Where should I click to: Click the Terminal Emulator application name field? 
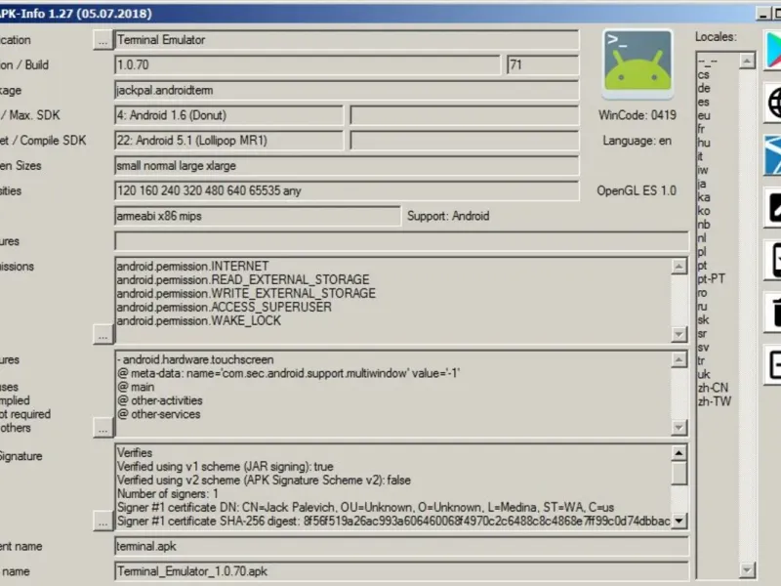347,40
